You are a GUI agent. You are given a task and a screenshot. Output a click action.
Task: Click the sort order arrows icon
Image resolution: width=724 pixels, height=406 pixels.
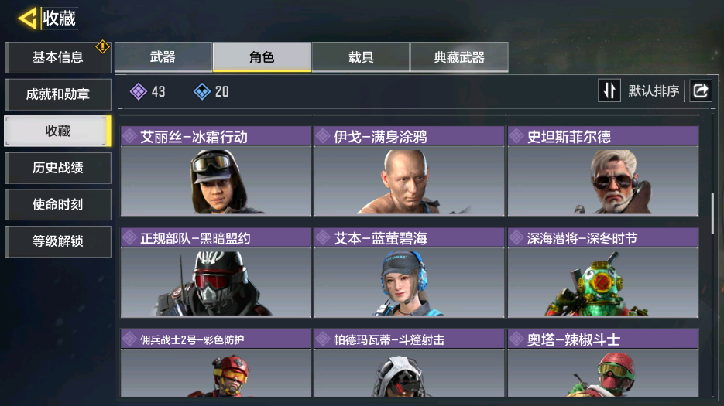[x=609, y=90]
